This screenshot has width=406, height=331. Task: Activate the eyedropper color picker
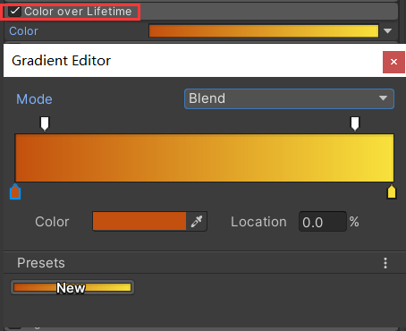[197, 221]
